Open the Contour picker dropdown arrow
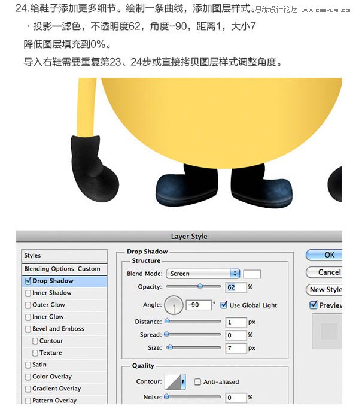 [x=183, y=381]
